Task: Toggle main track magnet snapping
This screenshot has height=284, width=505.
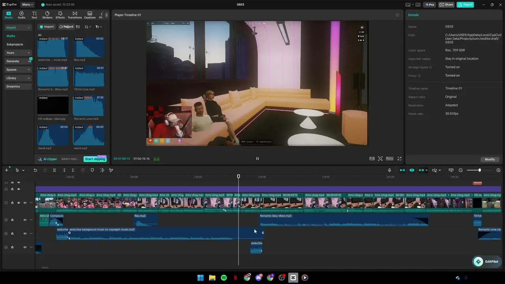Action: pos(402,170)
